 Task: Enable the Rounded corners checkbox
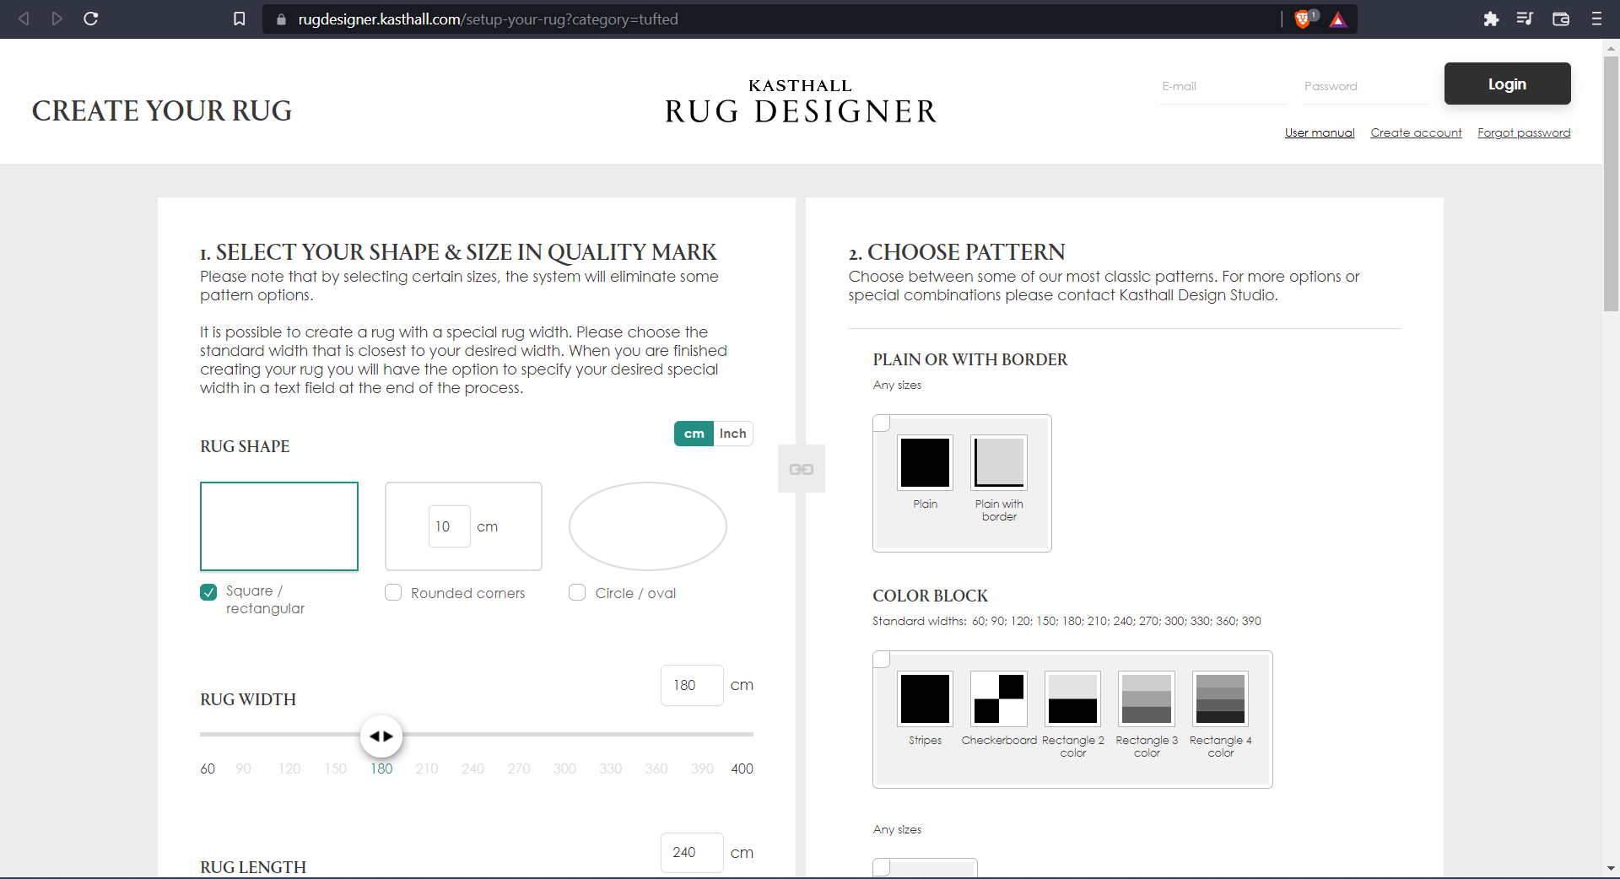[x=393, y=593]
